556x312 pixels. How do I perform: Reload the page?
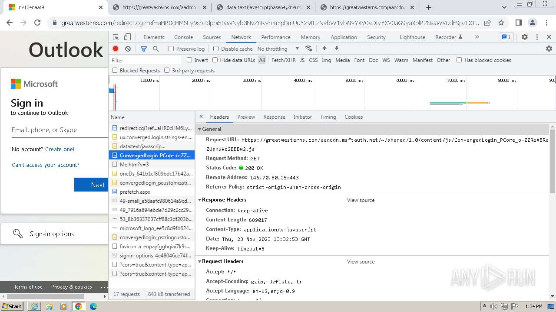point(37,23)
